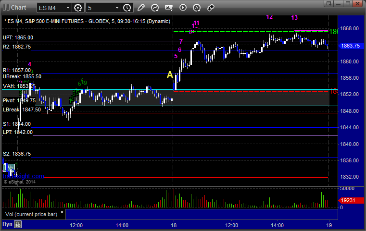Select the R1: 1857.00 level label
The image size is (366, 231).
click(x=17, y=70)
